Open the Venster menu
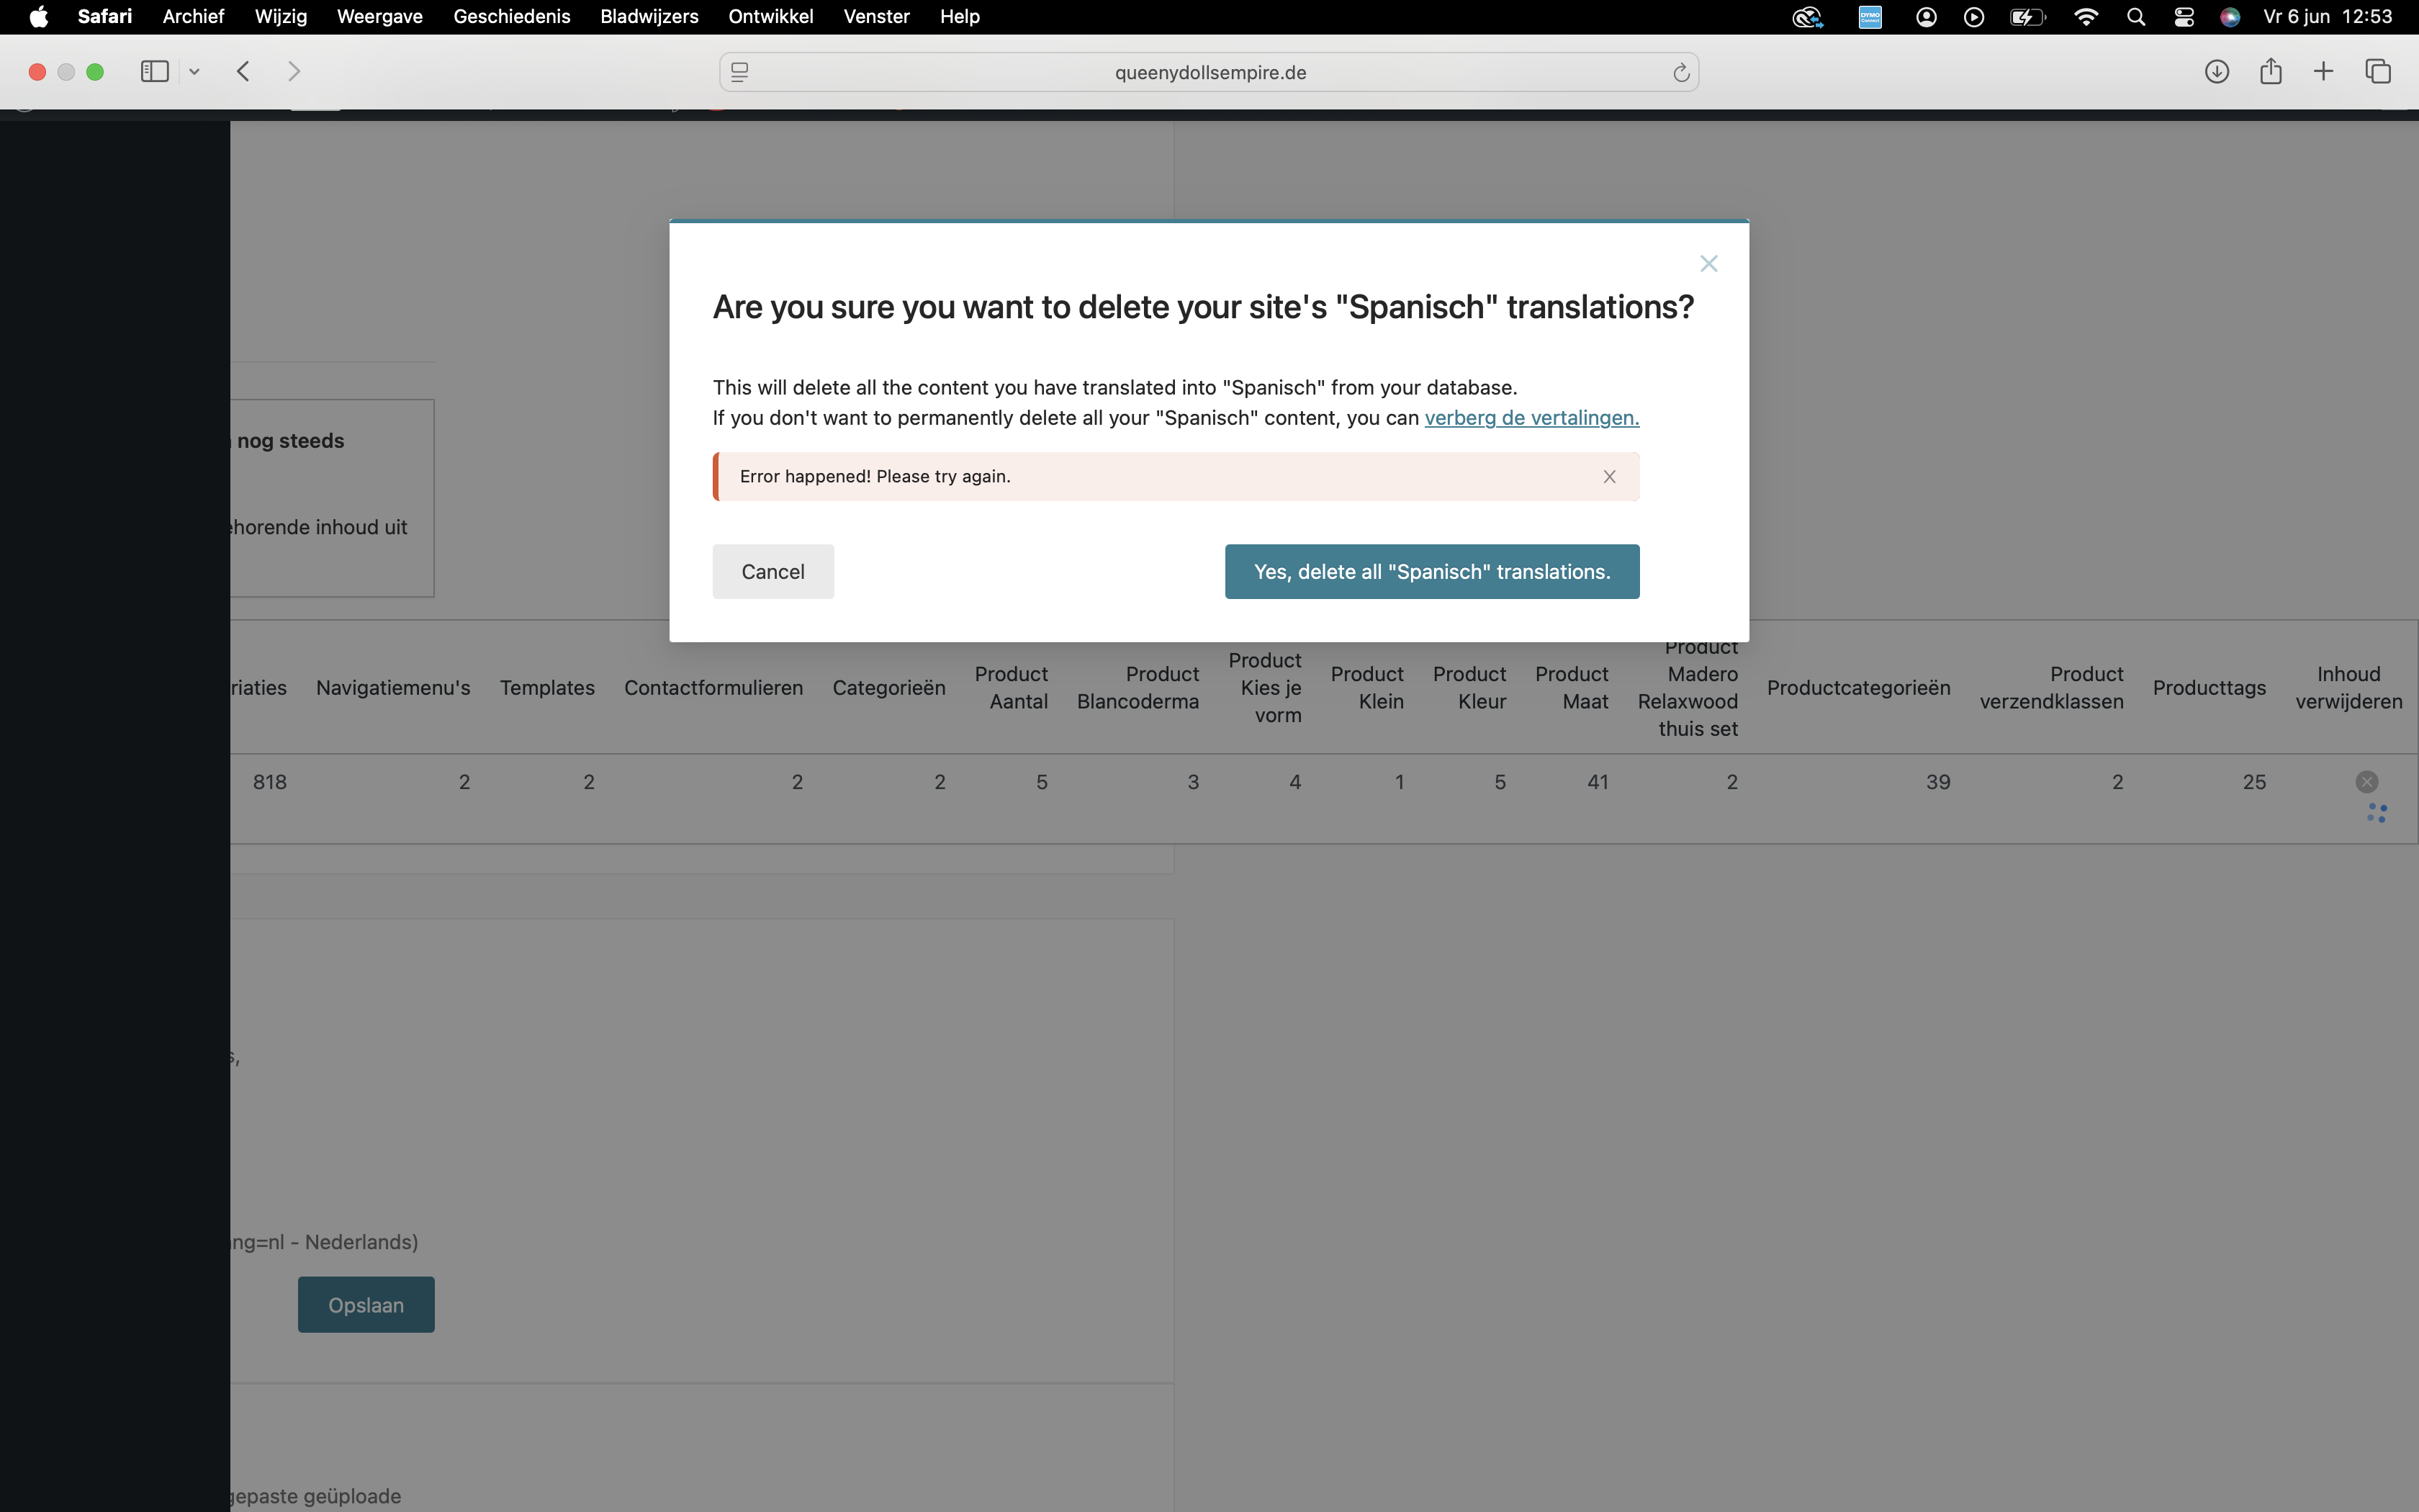Viewport: 2419px width, 1512px height. click(x=877, y=17)
